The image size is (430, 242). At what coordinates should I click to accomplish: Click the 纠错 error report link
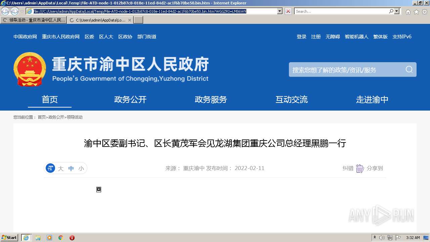[348, 168]
